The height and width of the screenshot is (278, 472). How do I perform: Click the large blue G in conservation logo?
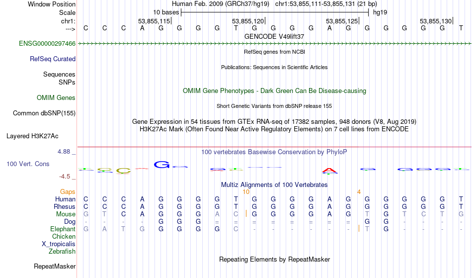click(x=161, y=165)
